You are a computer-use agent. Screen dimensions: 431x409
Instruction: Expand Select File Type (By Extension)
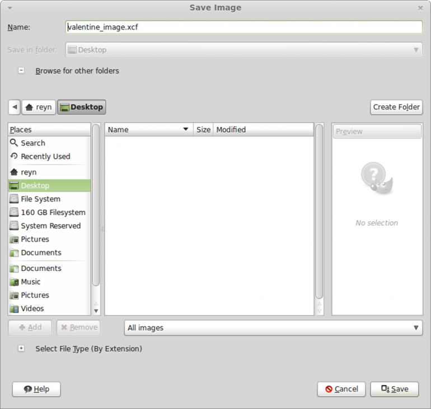point(21,349)
